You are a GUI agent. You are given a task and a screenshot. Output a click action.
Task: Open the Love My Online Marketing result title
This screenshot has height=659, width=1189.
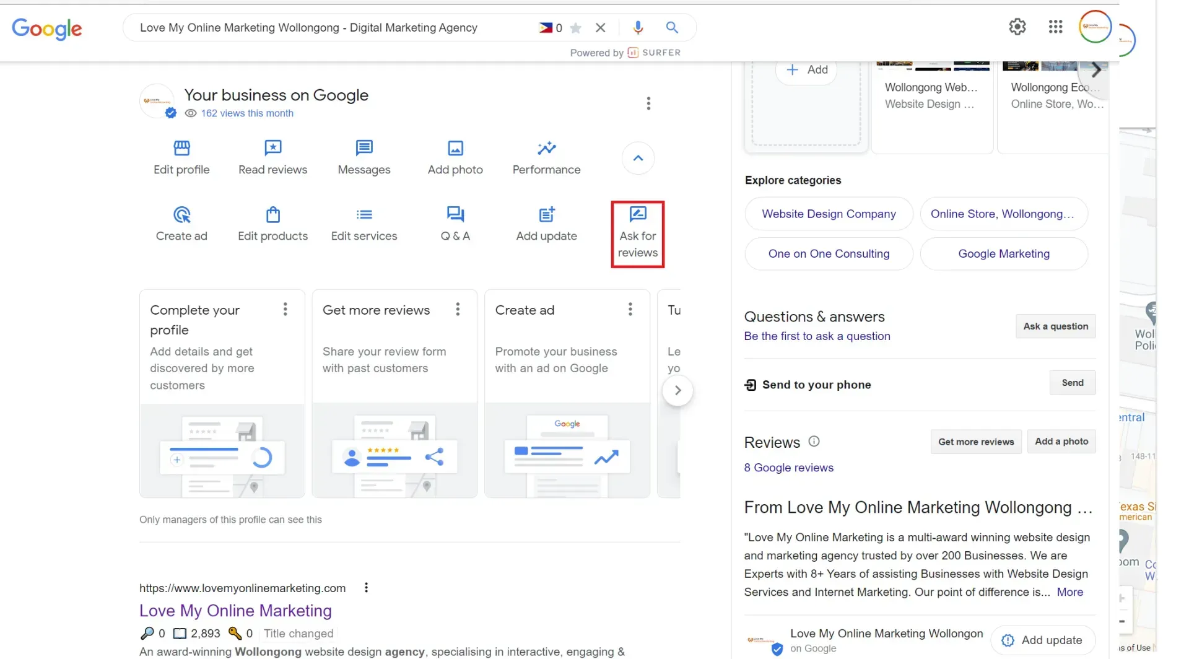[x=235, y=611]
